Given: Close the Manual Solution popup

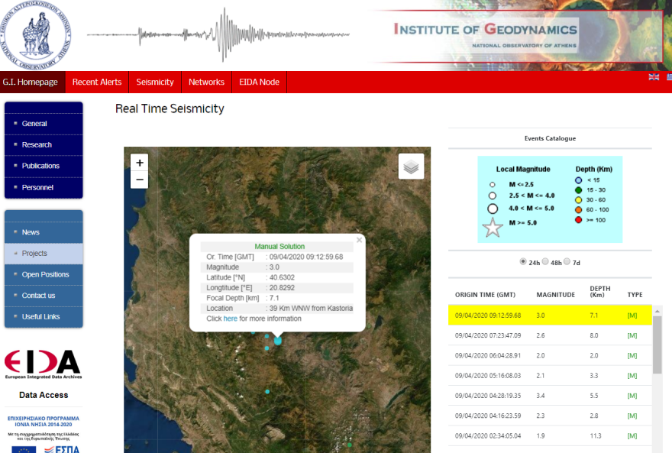Looking at the screenshot, I should 360,240.
